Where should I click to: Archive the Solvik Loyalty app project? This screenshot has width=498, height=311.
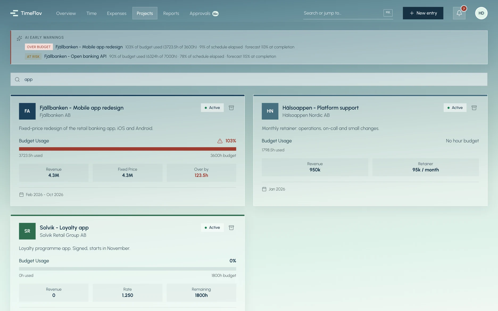(231, 228)
